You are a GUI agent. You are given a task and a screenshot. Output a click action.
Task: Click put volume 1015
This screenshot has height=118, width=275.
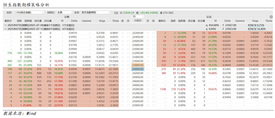193,61
